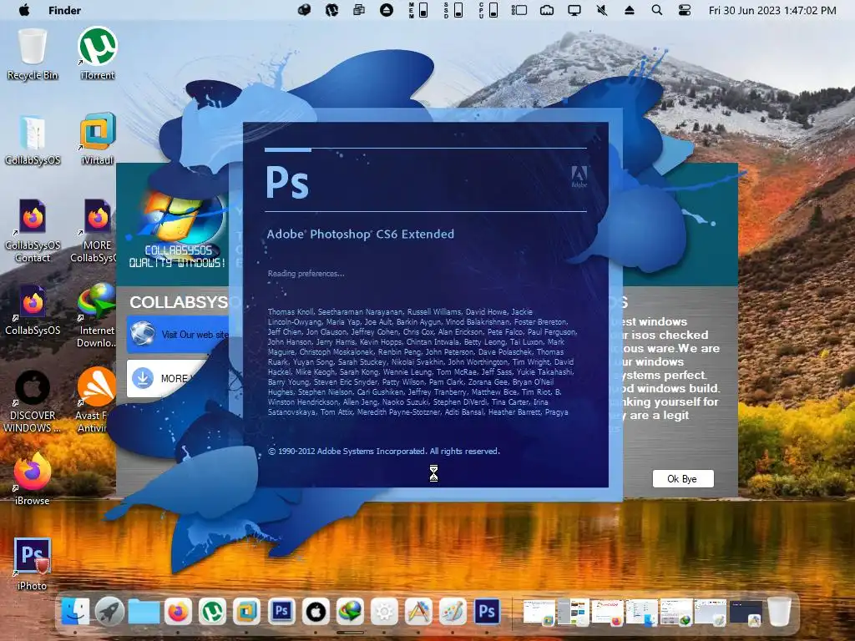855x641 pixels.
Task: Click the Finder face icon in the dock
Action: point(75,612)
